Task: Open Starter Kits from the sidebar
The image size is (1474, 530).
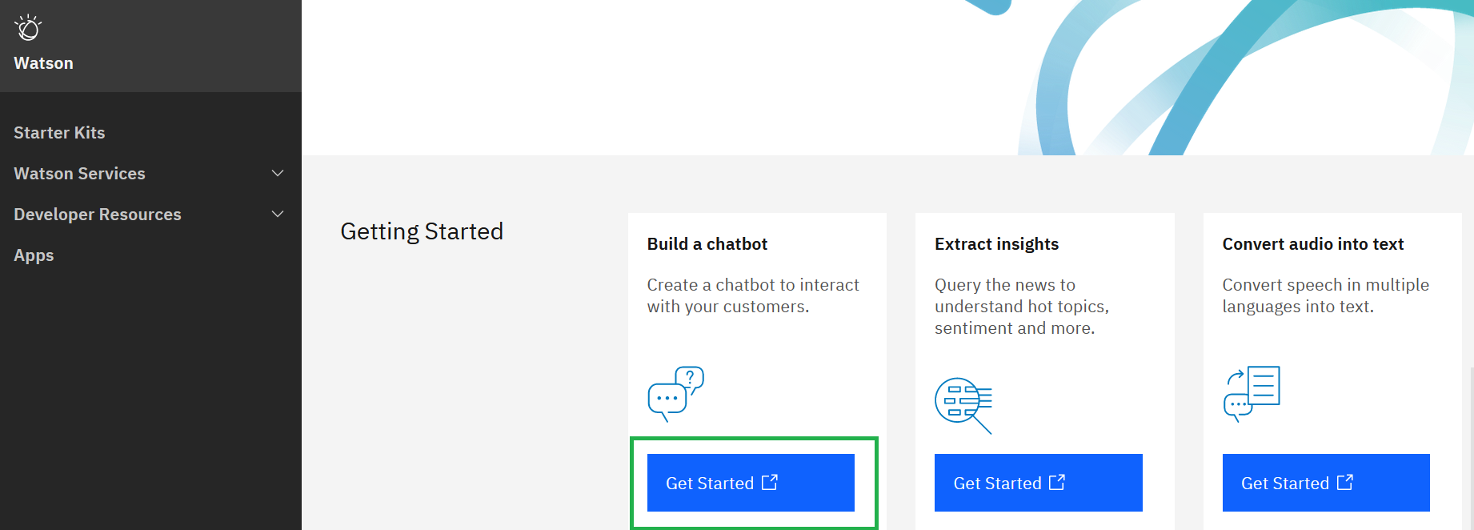Action: click(59, 132)
